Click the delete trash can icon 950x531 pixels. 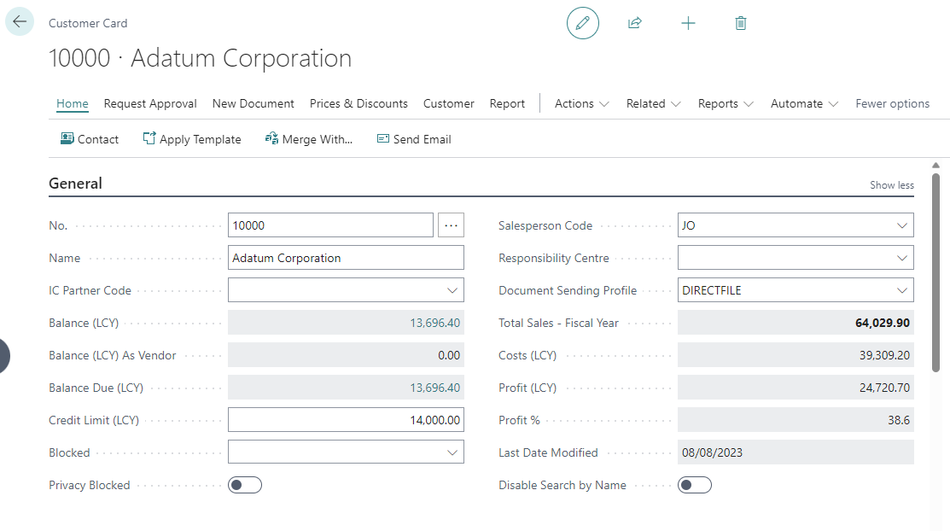(741, 23)
